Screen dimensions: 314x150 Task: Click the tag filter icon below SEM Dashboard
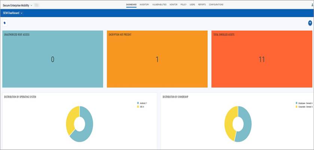(4, 23)
